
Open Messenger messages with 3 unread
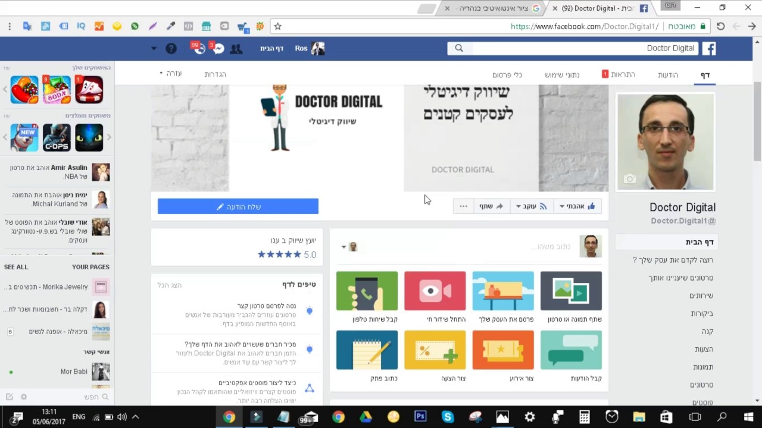218,49
